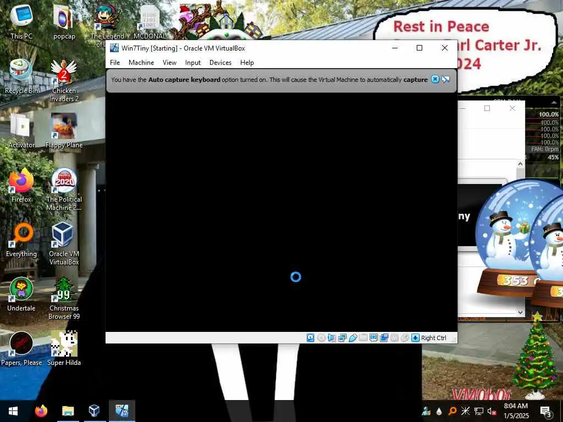The image size is (563, 422).
Task: Click the shared folders status icon
Action: click(x=363, y=338)
